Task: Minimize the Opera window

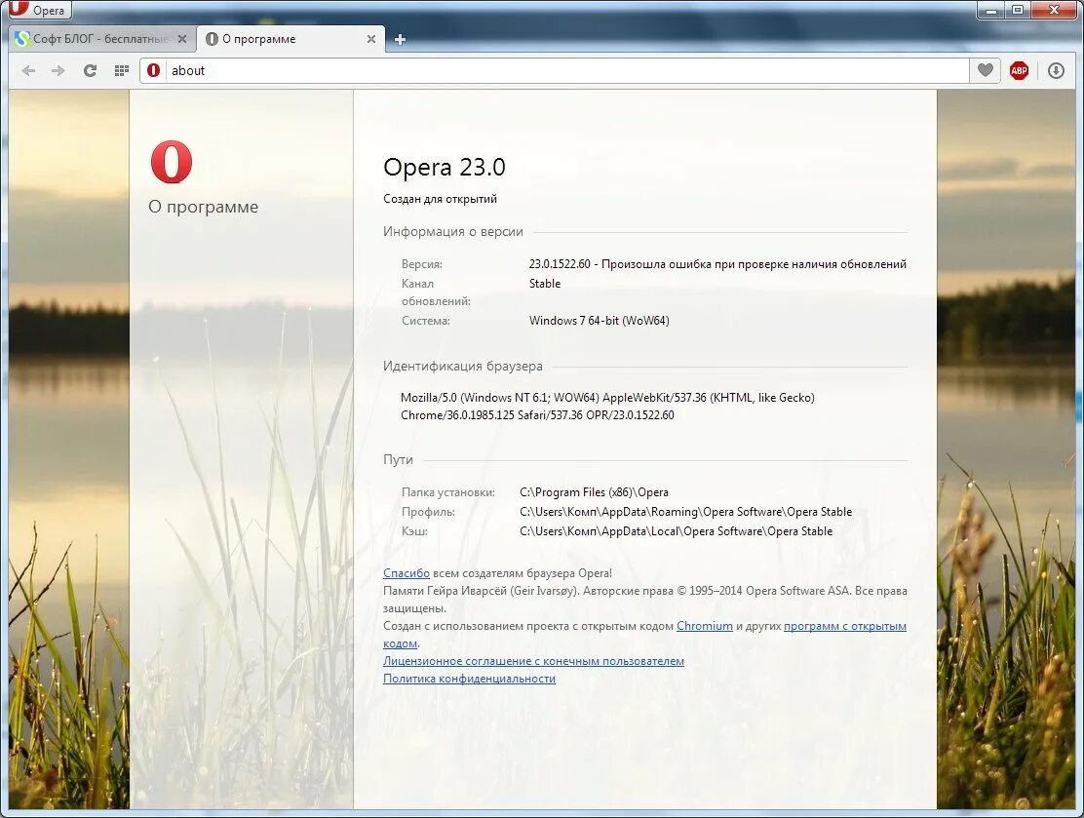Action: point(990,10)
